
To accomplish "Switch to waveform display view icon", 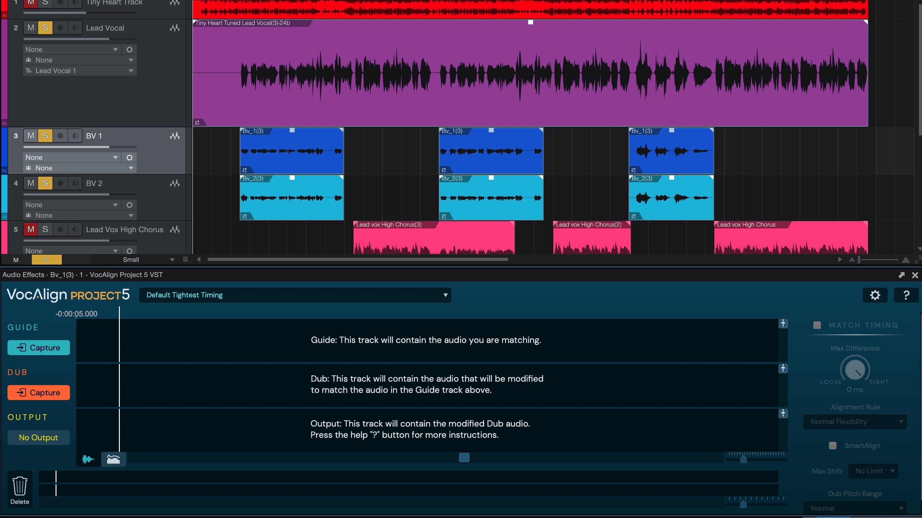I will [88, 459].
